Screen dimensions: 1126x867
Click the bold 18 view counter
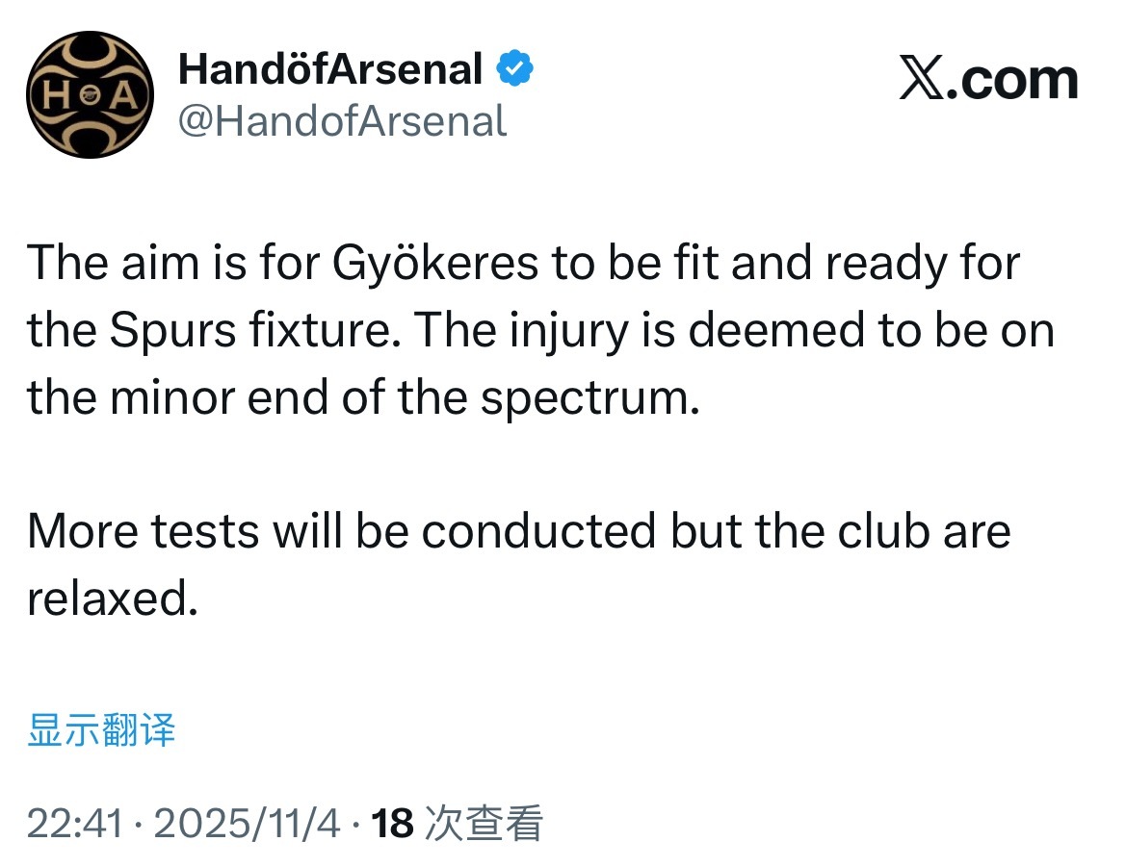(395, 824)
